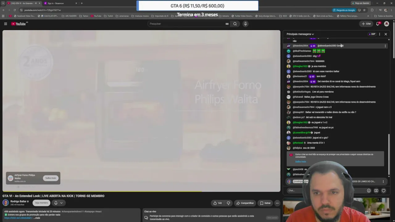This screenshot has height=222, width=395.
Task: Open the Facebook Video Do... bookmark
Action: click(24, 16)
